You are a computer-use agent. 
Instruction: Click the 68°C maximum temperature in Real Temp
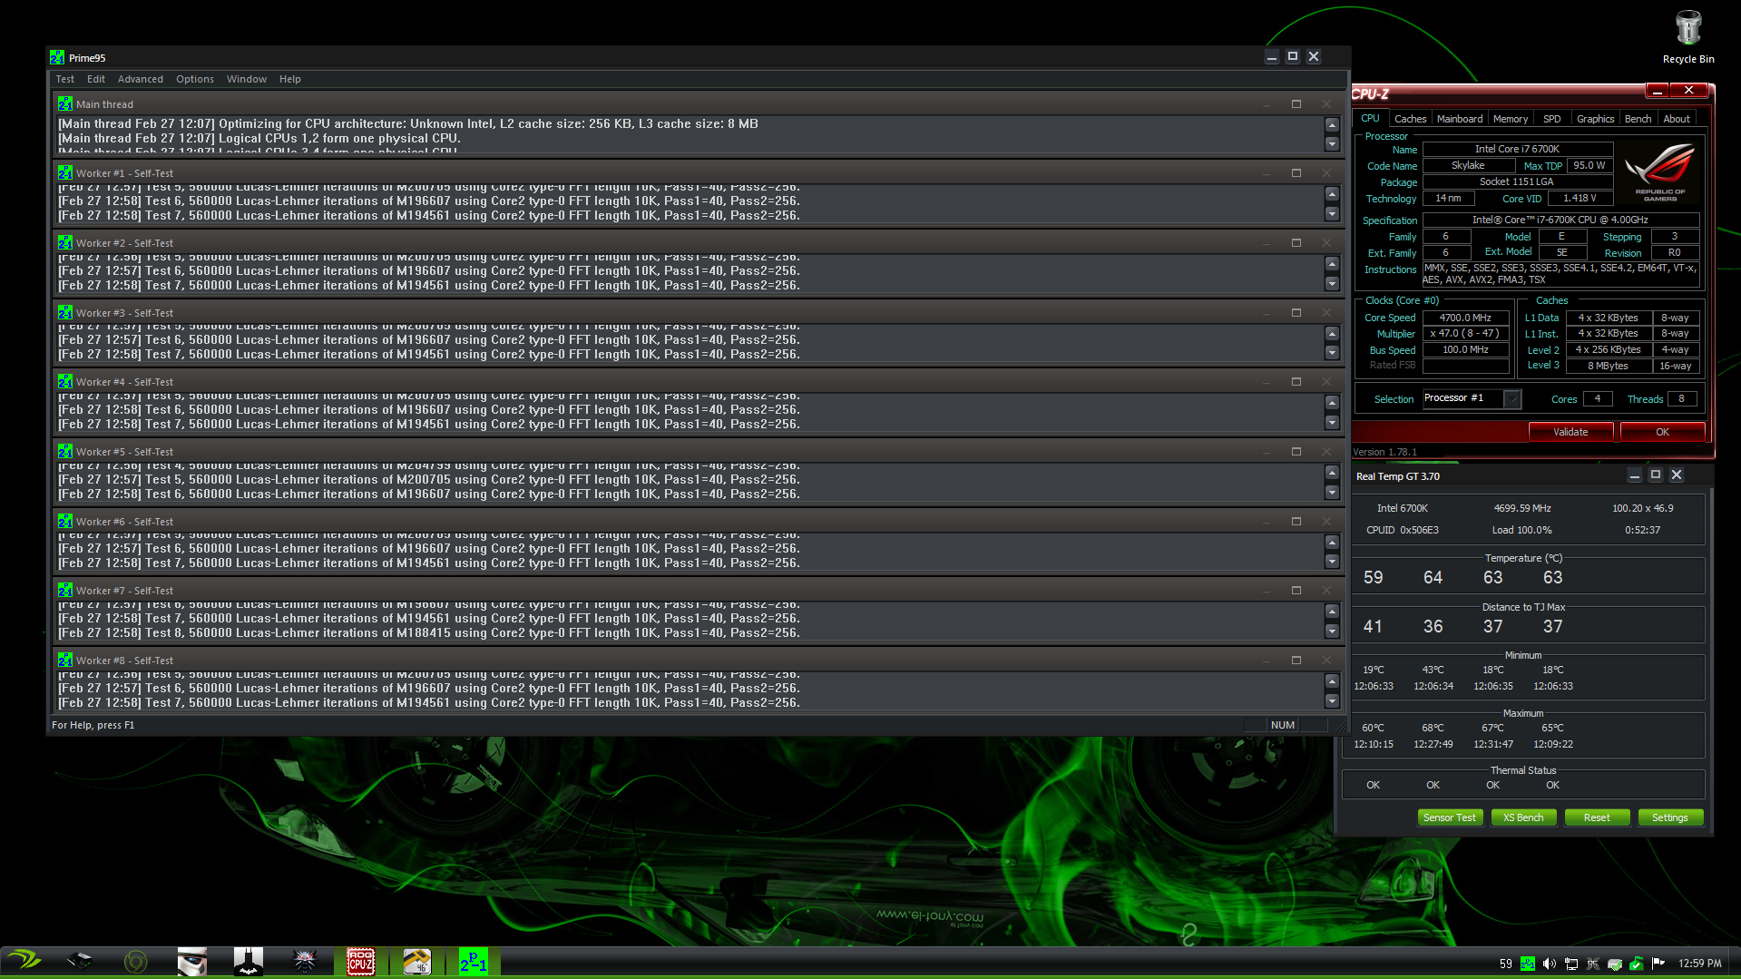[x=1433, y=728]
